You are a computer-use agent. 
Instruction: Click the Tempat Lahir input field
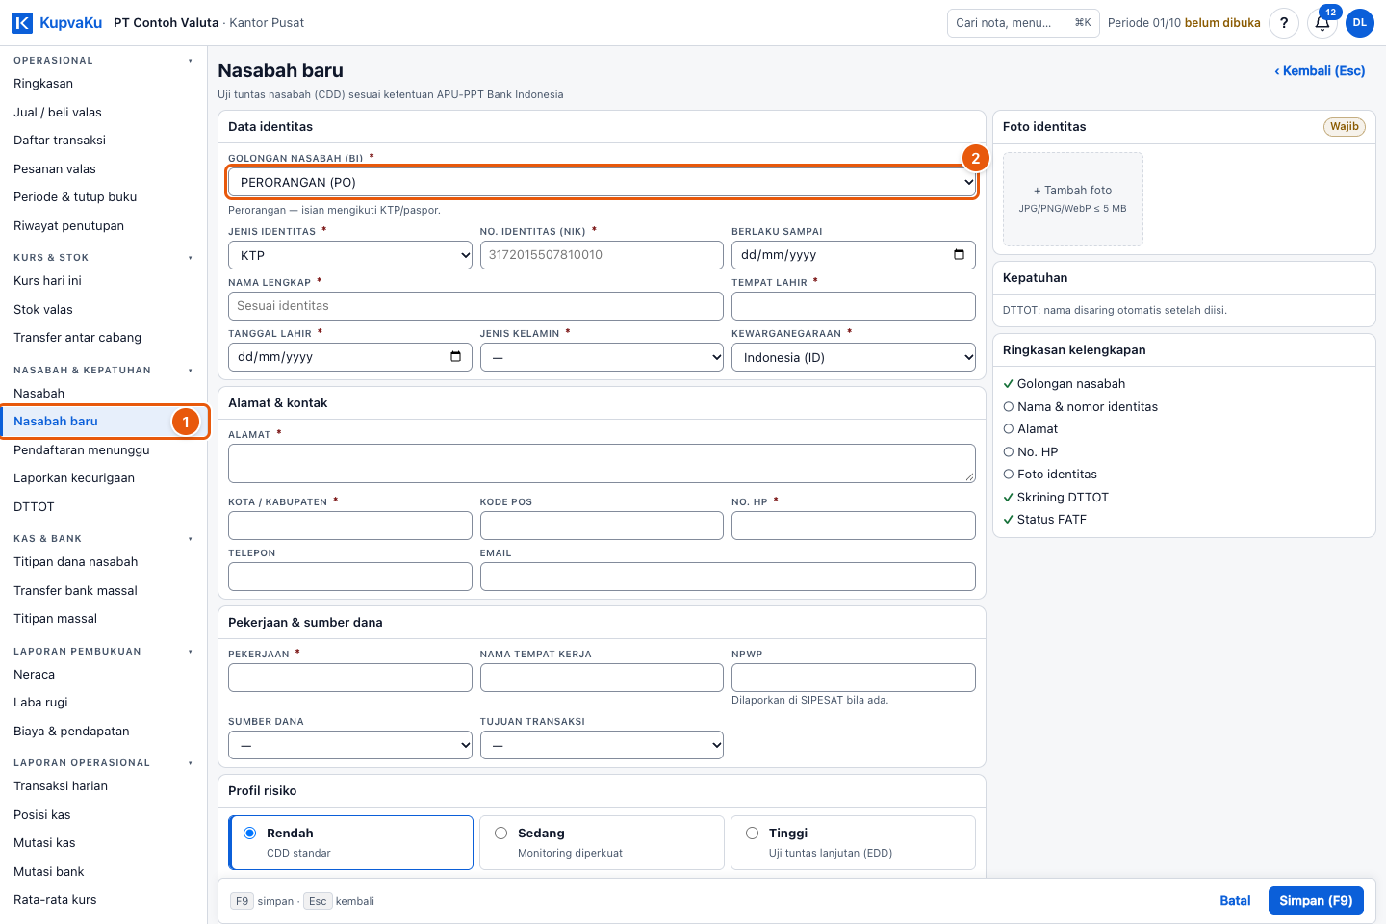click(854, 306)
